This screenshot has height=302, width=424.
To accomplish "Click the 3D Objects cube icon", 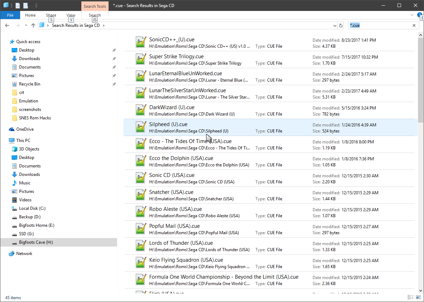I will click(x=14, y=149).
